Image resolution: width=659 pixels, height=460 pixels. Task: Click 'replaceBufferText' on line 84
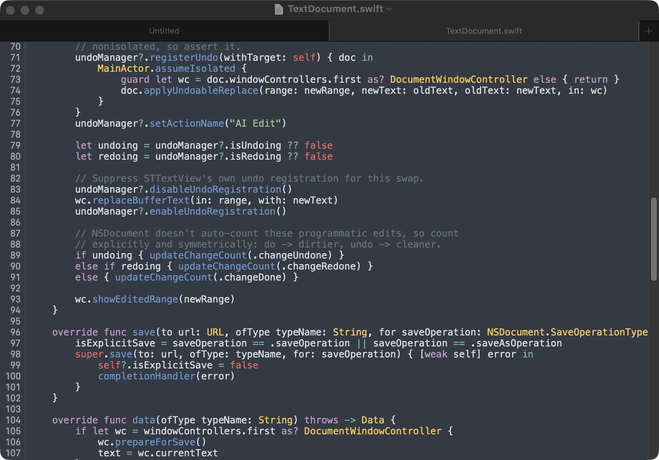click(x=141, y=200)
